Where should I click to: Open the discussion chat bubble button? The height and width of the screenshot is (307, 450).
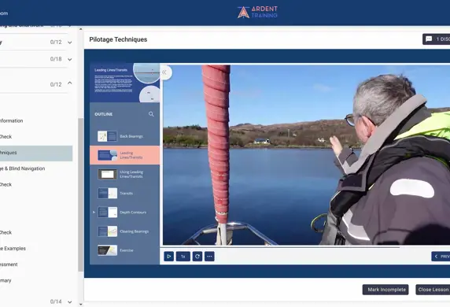coord(436,39)
